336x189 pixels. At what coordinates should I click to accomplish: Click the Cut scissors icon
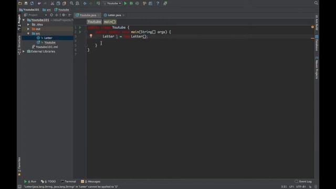(x=52, y=3)
